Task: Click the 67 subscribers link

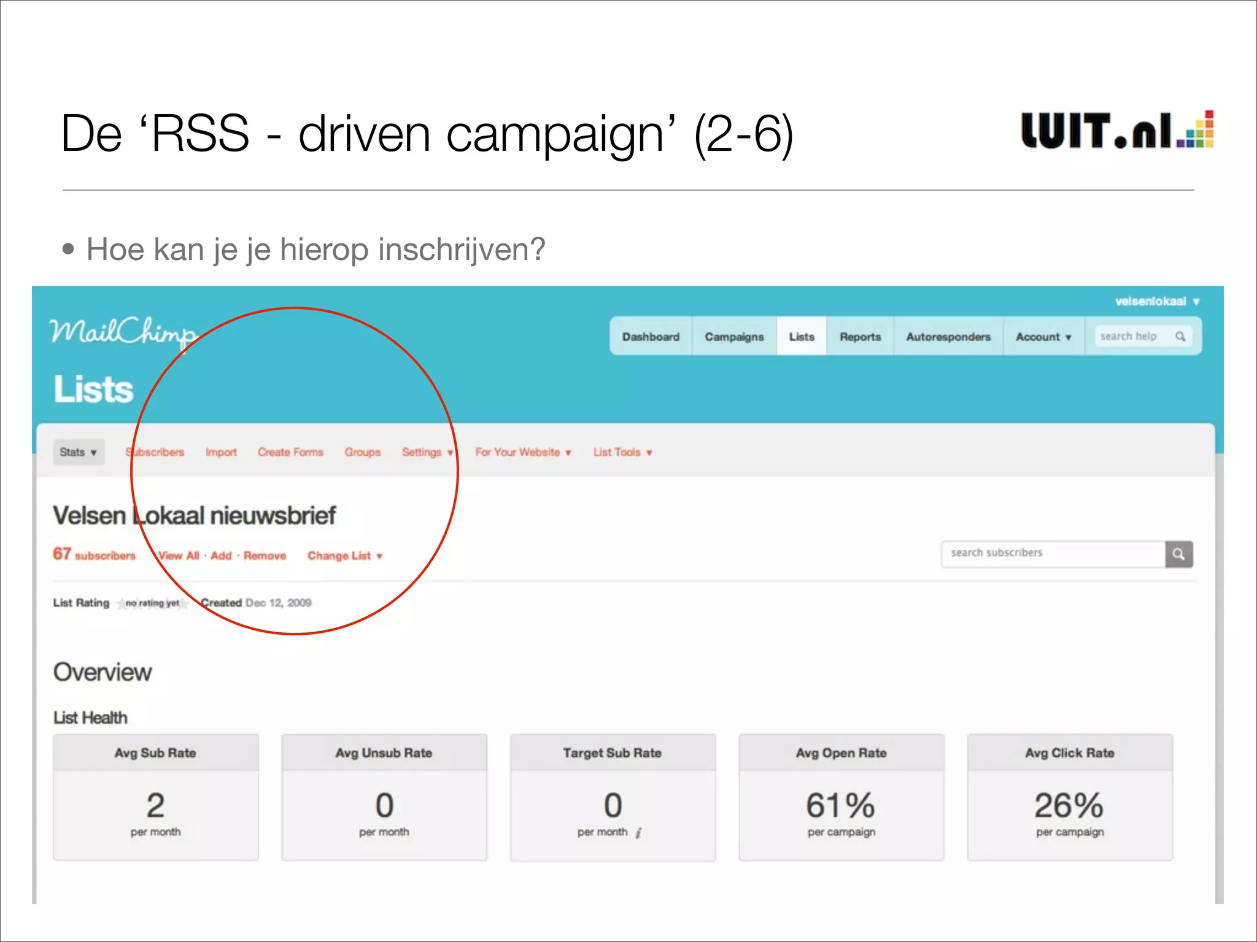Action: pos(94,554)
